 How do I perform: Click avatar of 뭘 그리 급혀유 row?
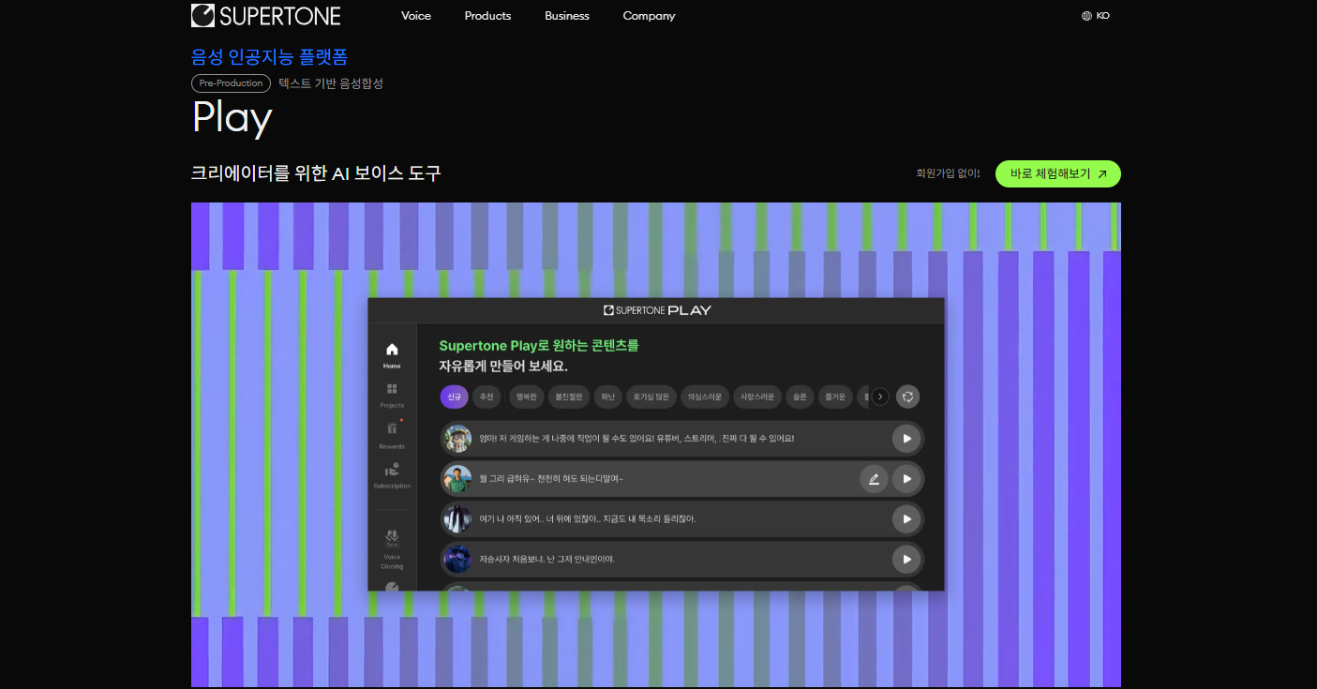(457, 479)
